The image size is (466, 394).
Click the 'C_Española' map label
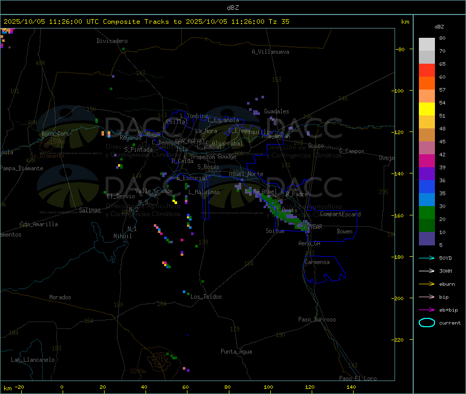click(223, 120)
